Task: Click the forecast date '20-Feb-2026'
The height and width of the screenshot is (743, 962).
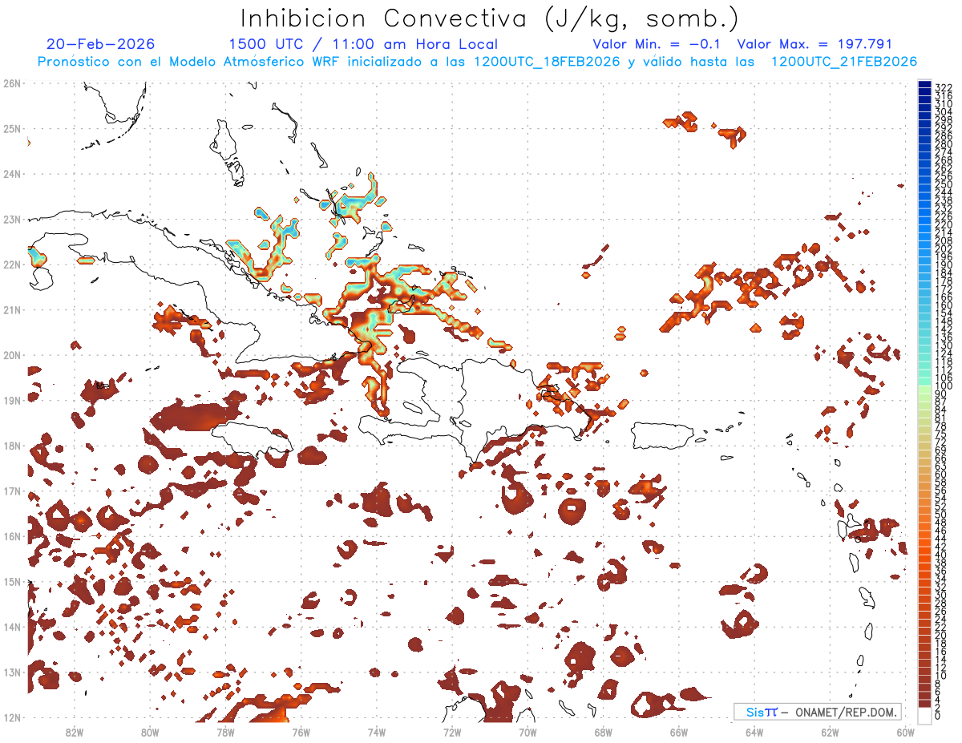Action: [x=101, y=45]
